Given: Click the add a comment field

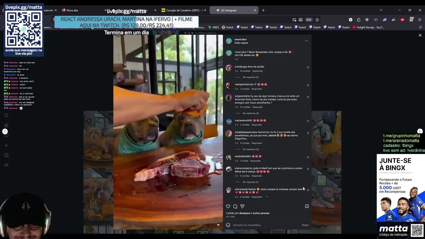Looking at the screenshot, I should (x=266, y=225).
